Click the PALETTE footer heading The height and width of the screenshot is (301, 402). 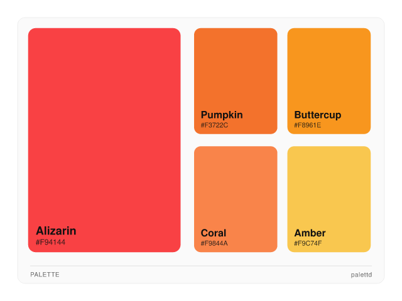point(45,275)
